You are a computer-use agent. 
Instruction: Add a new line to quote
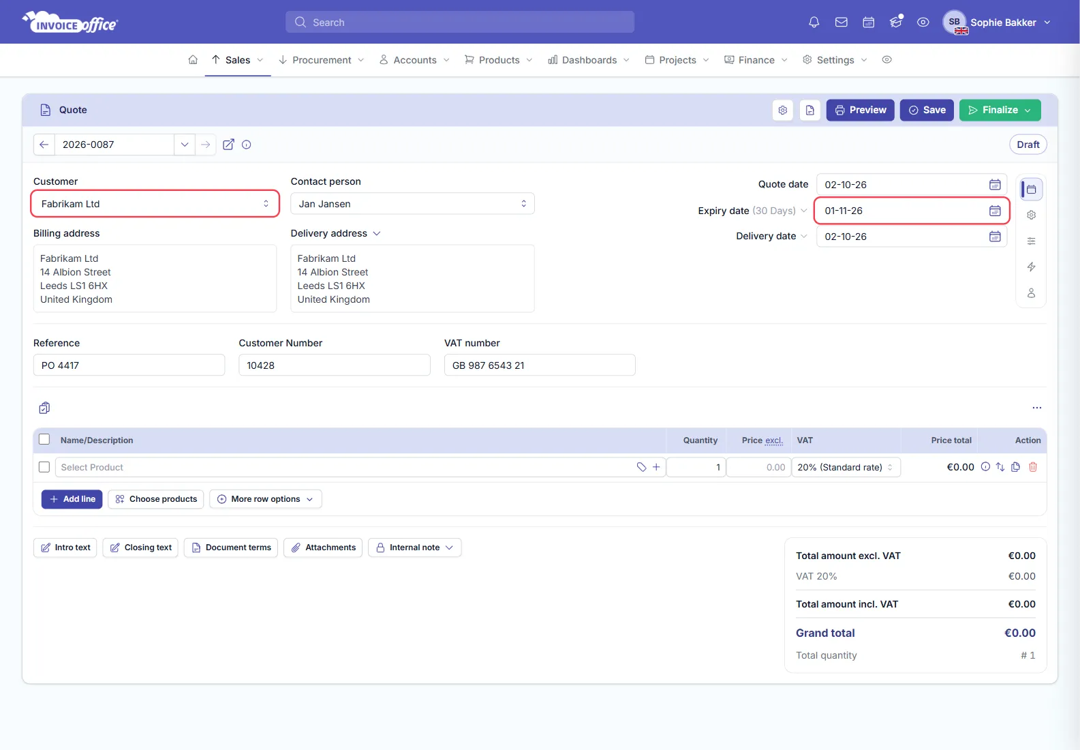[x=72, y=499]
